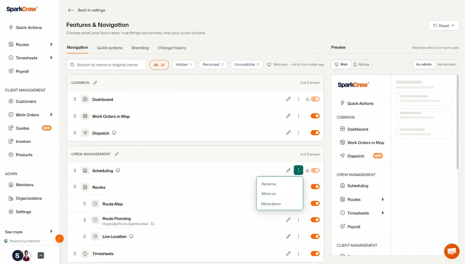The image size is (465, 264).
Task: Click the edit pencil for Scheduling row
Action: (x=288, y=170)
